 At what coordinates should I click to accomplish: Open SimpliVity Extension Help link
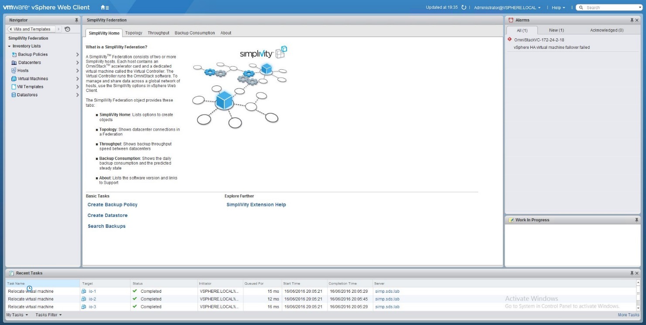[x=256, y=205]
